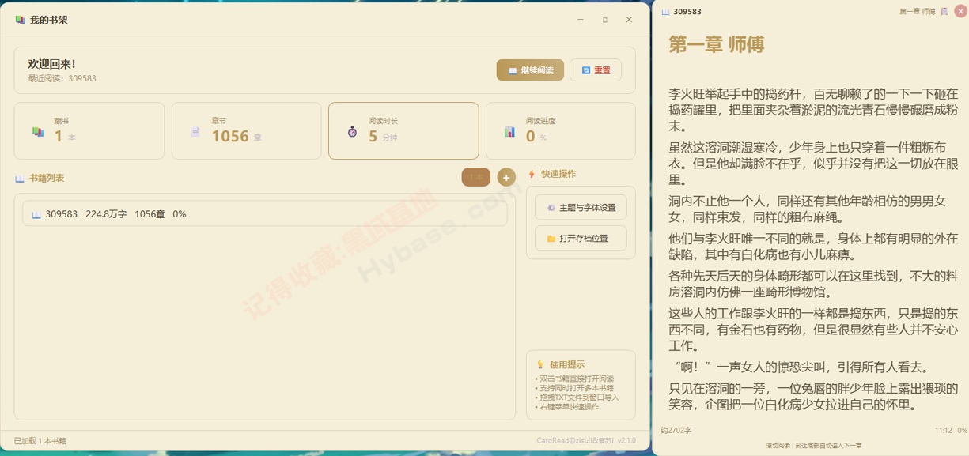Click the 滚动阅读 hint at the reader bottom
Viewport: 969px width, 456px height.
tap(813, 446)
